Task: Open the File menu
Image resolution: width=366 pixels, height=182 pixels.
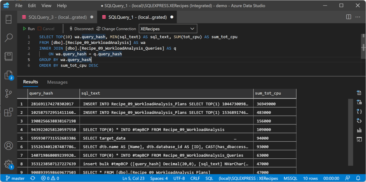Action: coord(19,6)
